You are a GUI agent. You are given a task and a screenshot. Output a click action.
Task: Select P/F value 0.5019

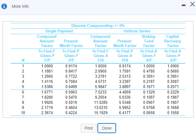[71, 102]
